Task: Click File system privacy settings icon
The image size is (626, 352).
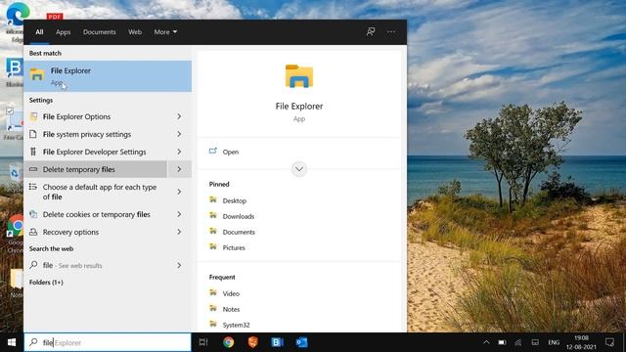Action: [x=33, y=134]
